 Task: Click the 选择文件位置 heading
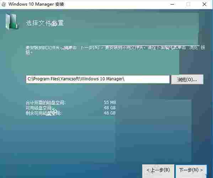[45, 23]
